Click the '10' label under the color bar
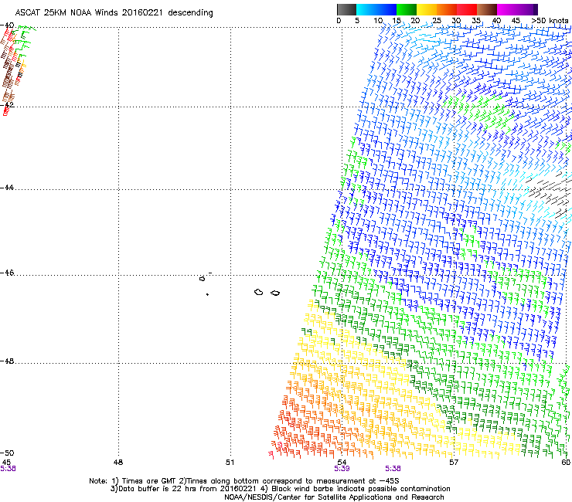The width and height of the screenshot is (572, 502). pos(378,21)
